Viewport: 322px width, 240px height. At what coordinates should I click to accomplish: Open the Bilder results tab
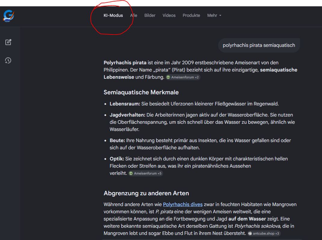[x=150, y=15]
